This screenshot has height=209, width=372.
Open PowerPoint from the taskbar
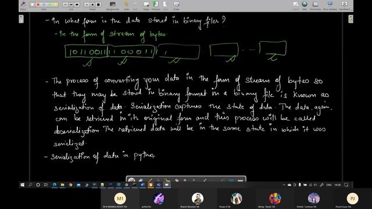coord(151,185)
